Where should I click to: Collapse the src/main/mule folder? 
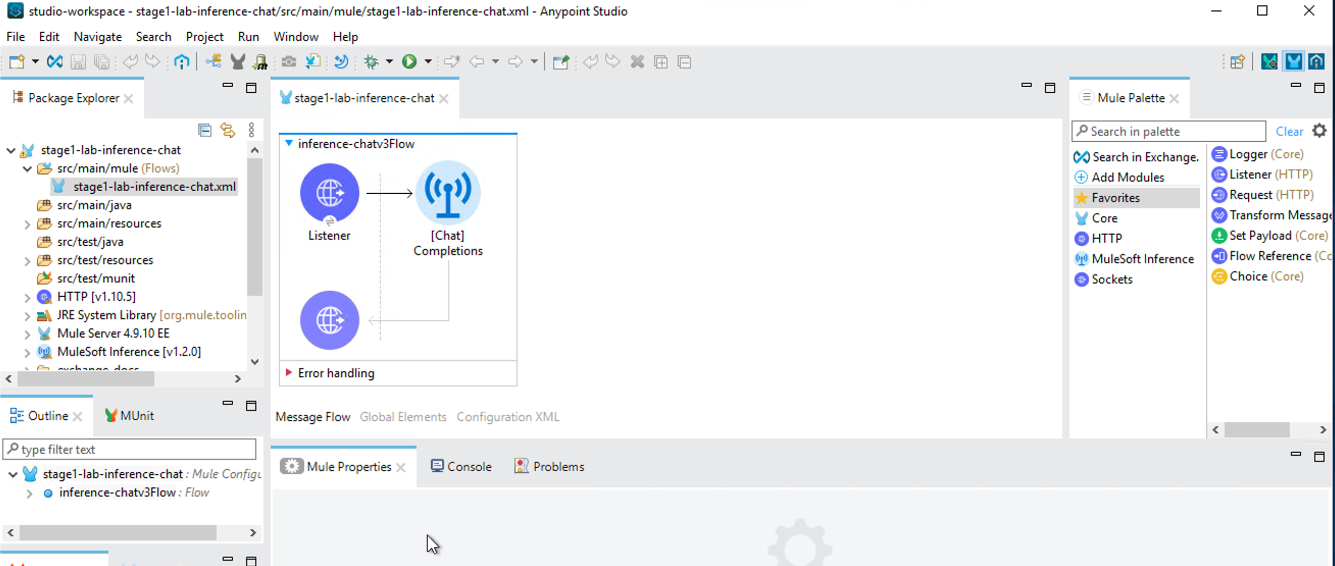28,168
